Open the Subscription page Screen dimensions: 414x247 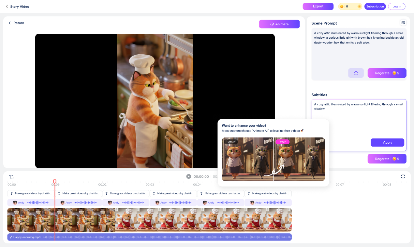(375, 6)
